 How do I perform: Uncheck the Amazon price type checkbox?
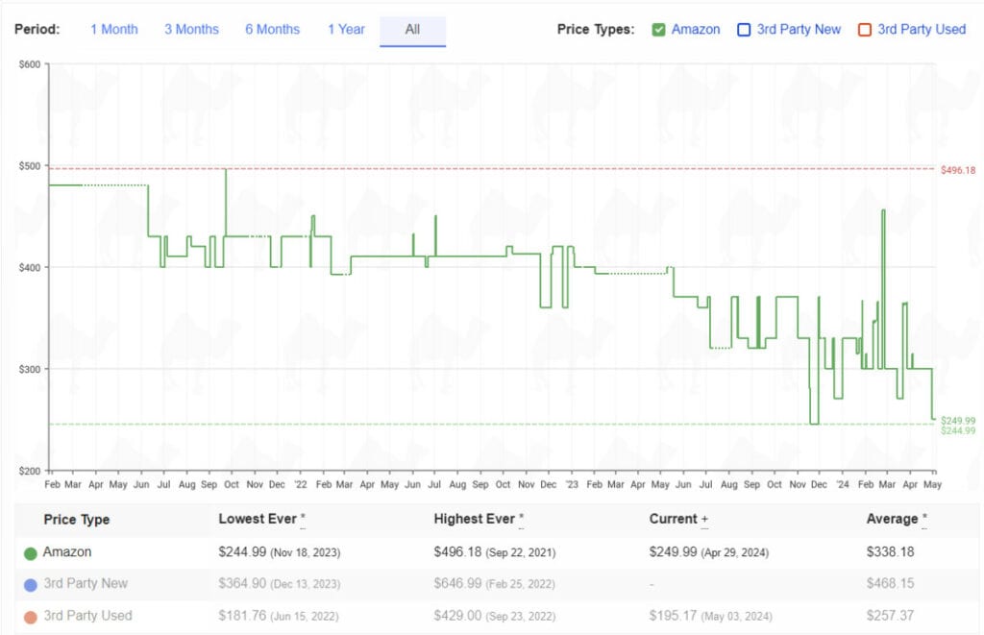pyautogui.click(x=658, y=30)
